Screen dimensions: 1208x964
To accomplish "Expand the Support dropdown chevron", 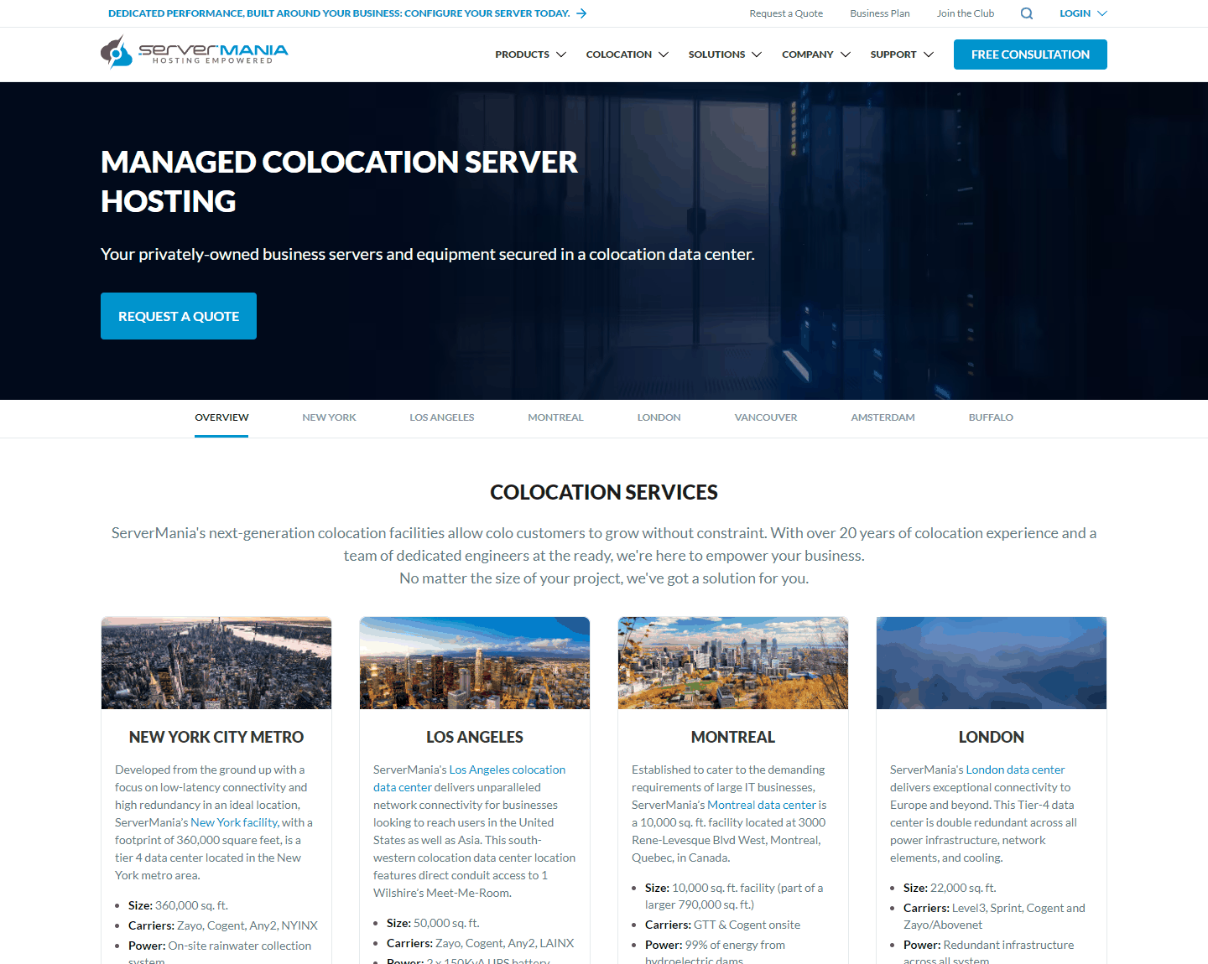I will [x=929, y=54].
